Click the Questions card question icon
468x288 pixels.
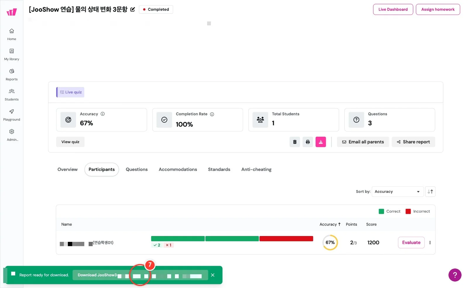pyautogui.click(x=356, y=120)
